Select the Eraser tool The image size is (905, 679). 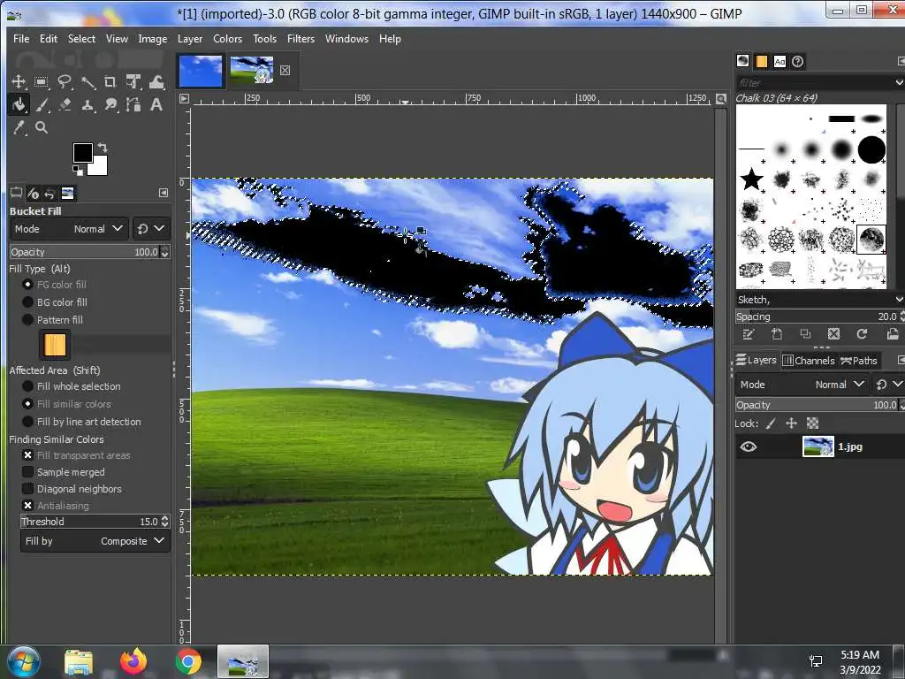click(65, 105)
